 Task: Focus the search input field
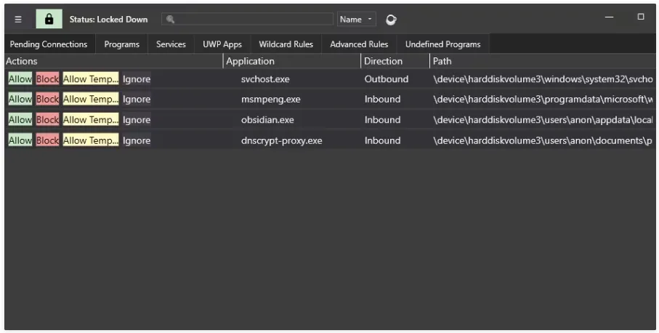(247, 20)
